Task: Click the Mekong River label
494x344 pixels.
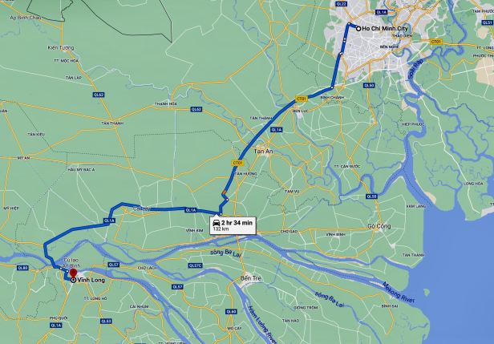Action: pyautogui.click(x=399, y=293)
